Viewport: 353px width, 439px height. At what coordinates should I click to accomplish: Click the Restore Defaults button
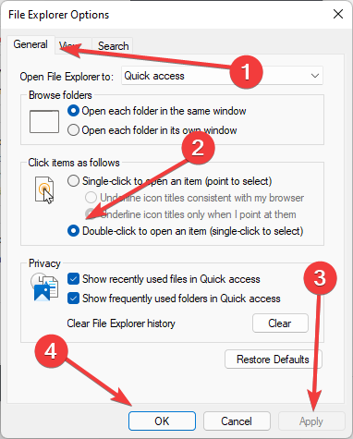273,360
